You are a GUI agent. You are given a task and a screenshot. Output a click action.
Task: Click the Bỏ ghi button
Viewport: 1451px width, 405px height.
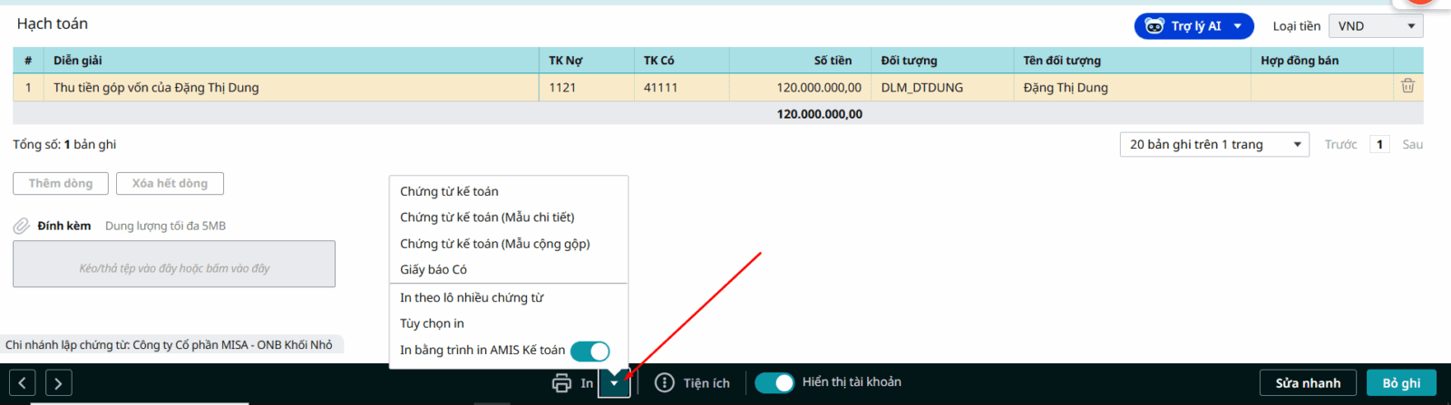pos(1400,383)
